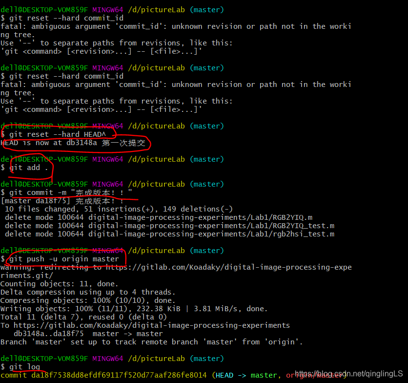Click the second 'git reset --hard commit_id' command
Viewport: 408px width, 383px height.
62,76
